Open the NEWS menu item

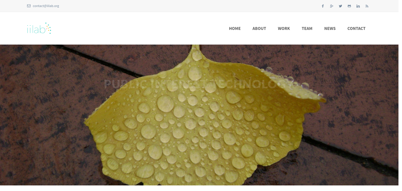(330, 28)
